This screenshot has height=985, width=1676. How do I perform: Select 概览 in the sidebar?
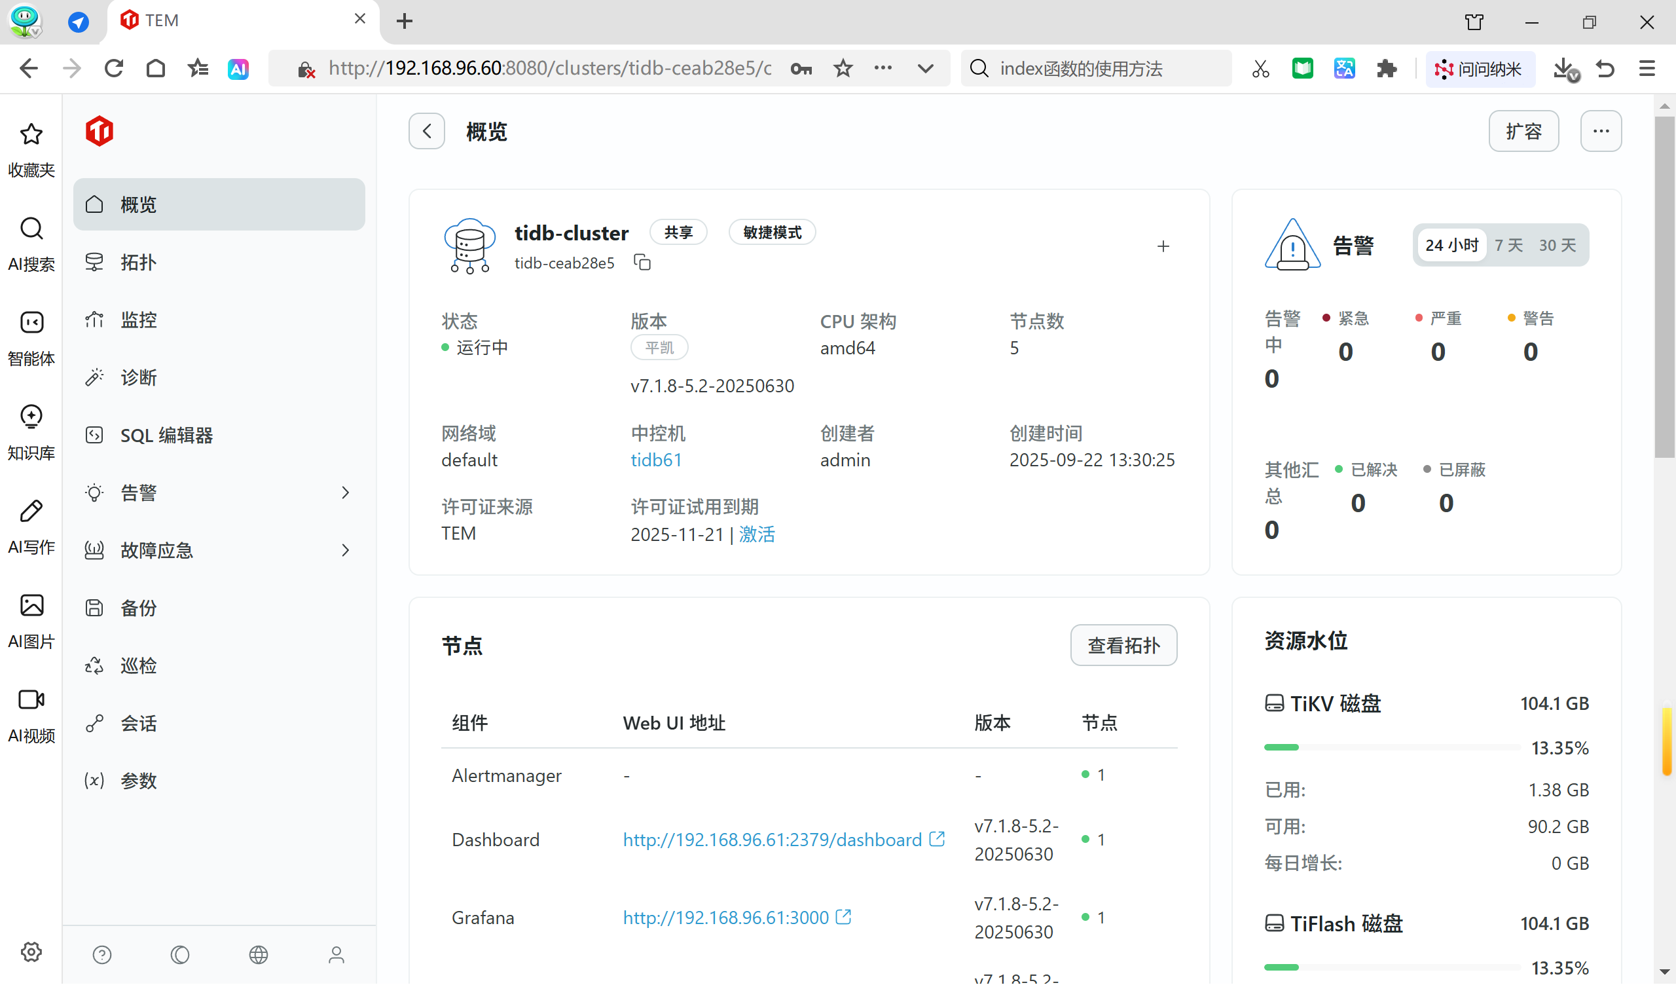tap(219, 204)
